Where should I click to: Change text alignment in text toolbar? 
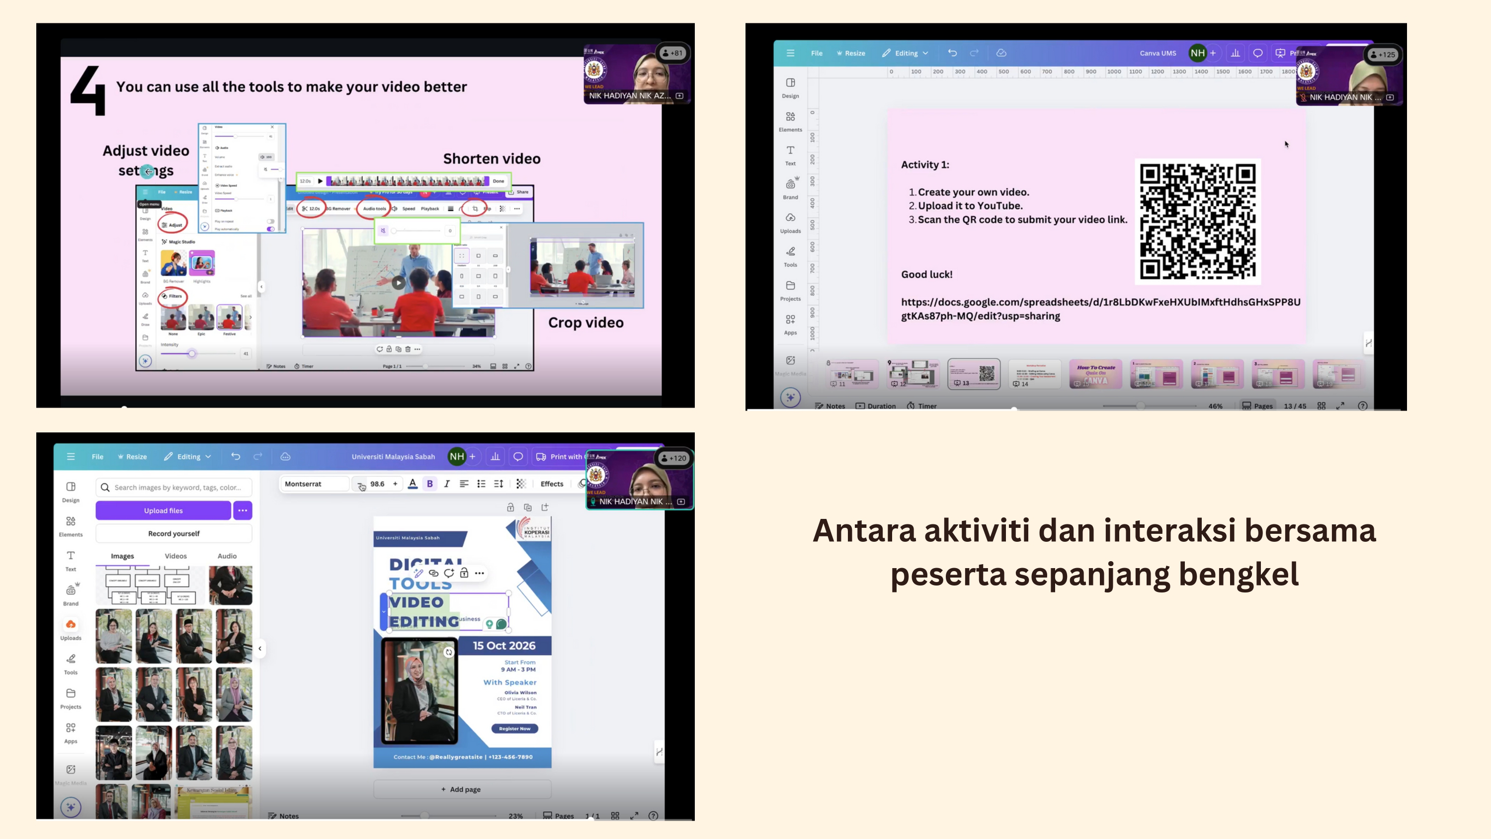coord(464,484)
